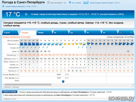Click the map pin location icon

click(70, 2)
